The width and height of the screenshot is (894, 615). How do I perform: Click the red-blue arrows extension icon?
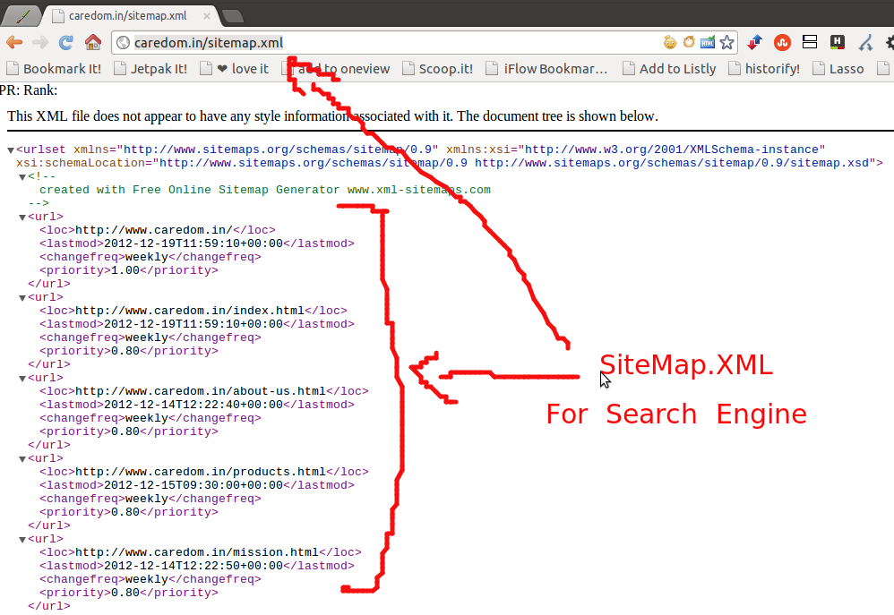click(754, 42)
